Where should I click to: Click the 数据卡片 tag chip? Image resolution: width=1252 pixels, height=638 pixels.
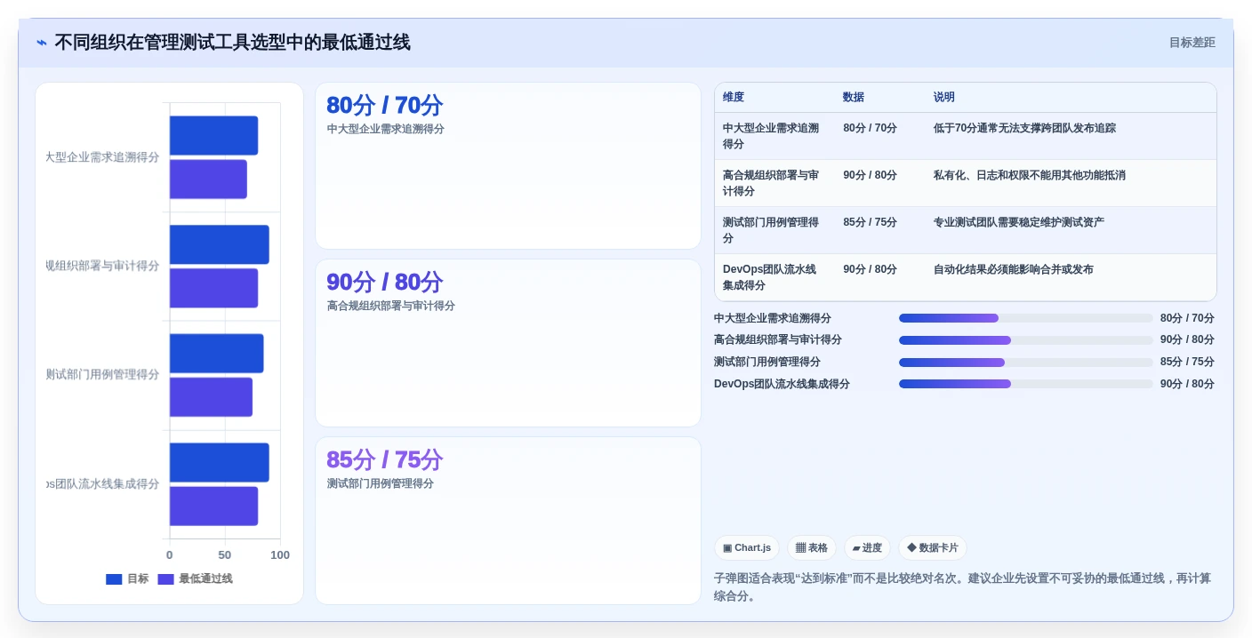click(x=933, y=548)
